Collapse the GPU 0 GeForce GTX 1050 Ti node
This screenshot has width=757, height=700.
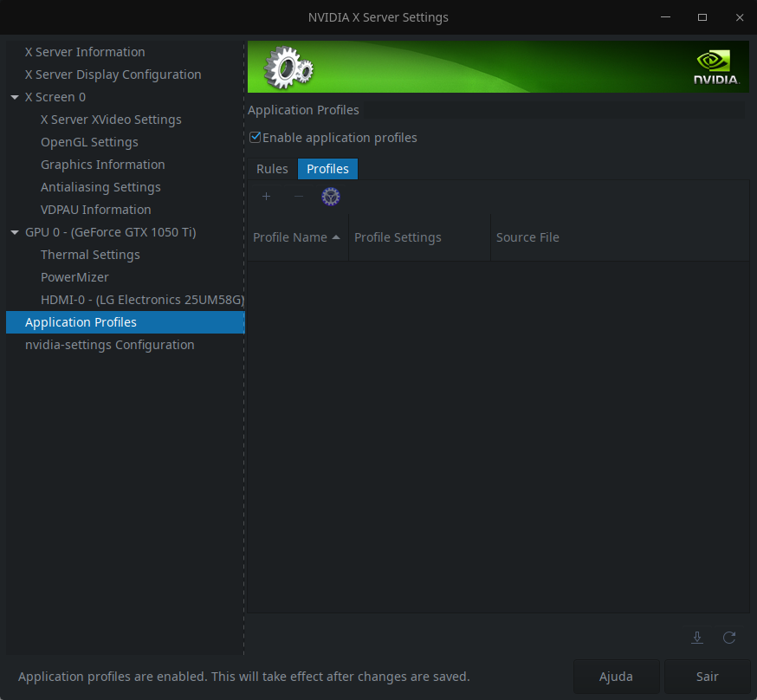pos(15,232)
